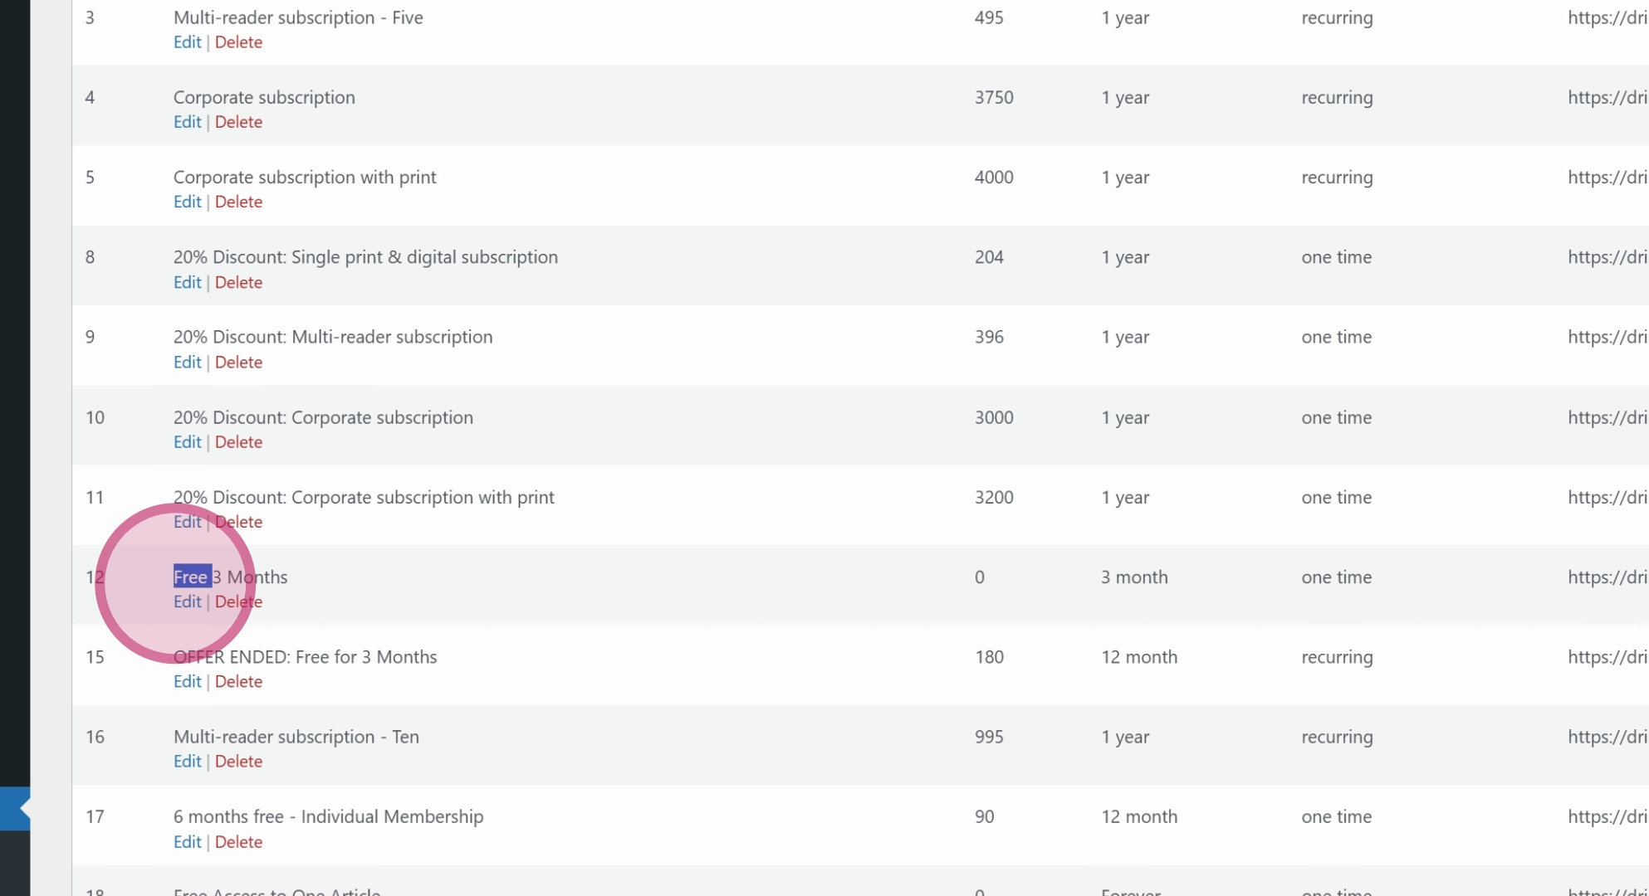Delete 20% Discount Corporate subscription with print
The image size is (1649, 896).
[238, 522]
